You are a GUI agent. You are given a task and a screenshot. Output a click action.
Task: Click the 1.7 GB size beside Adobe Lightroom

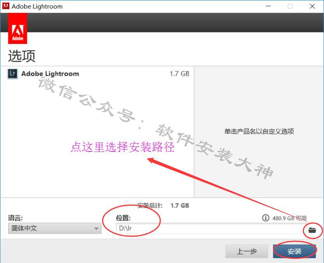pyautogui.click(x=179, y=74)
